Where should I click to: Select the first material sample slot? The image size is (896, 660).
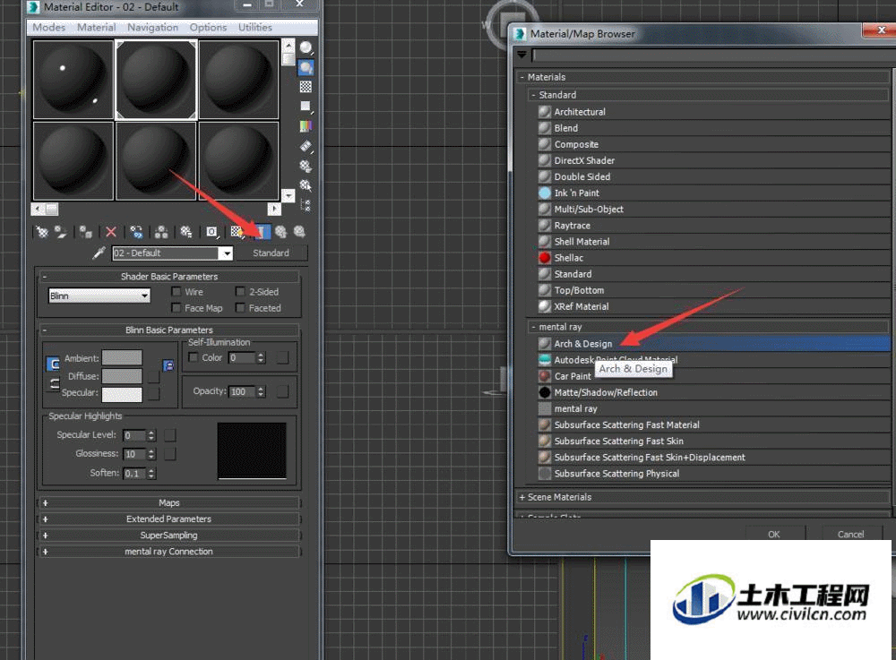coord(73,80)
